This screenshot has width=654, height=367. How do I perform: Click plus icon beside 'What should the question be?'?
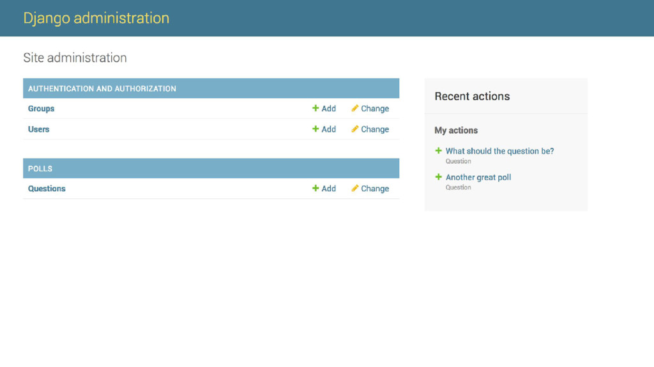pos(438,150)
